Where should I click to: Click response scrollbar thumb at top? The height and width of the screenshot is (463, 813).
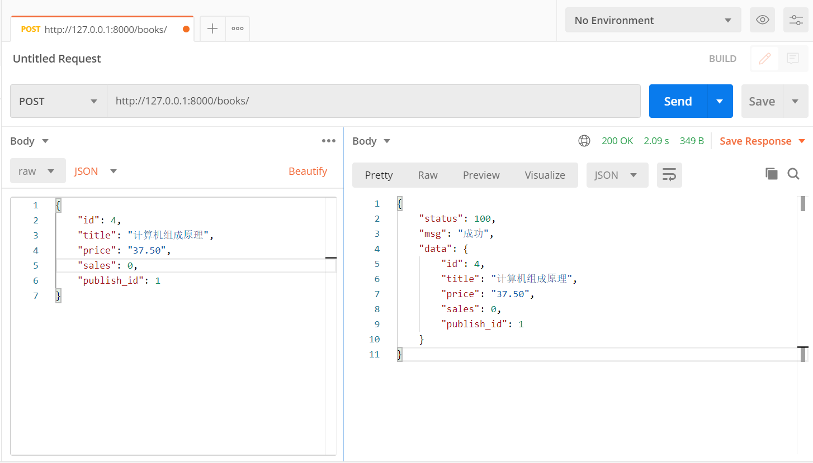(803, 203)
